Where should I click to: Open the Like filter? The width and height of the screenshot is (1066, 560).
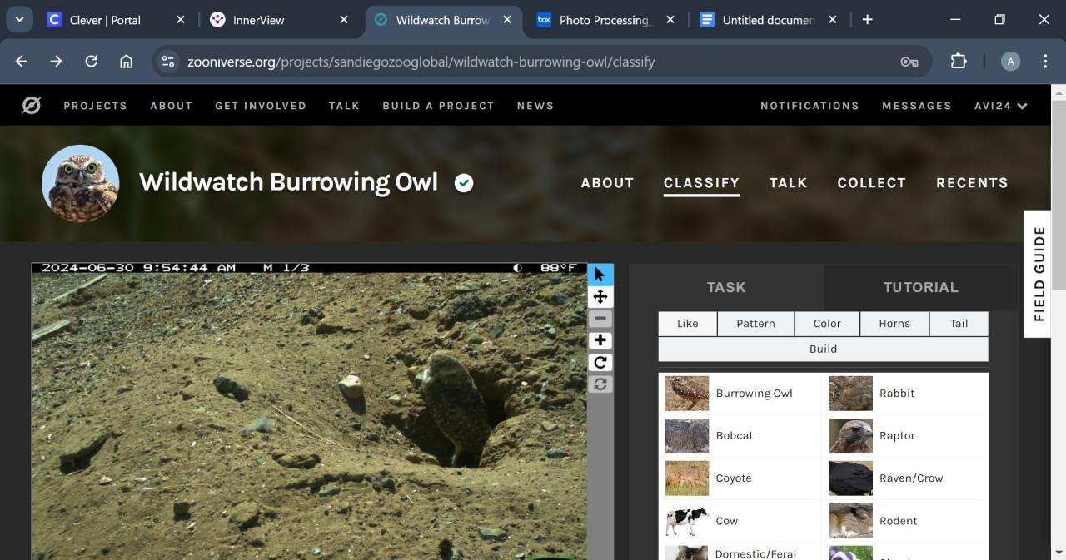(688, 324)
